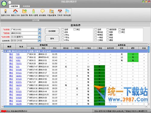The width and height of the screenshot is (151, 113).
Task: Click the 车次 column header
Action: pos(21,46)
